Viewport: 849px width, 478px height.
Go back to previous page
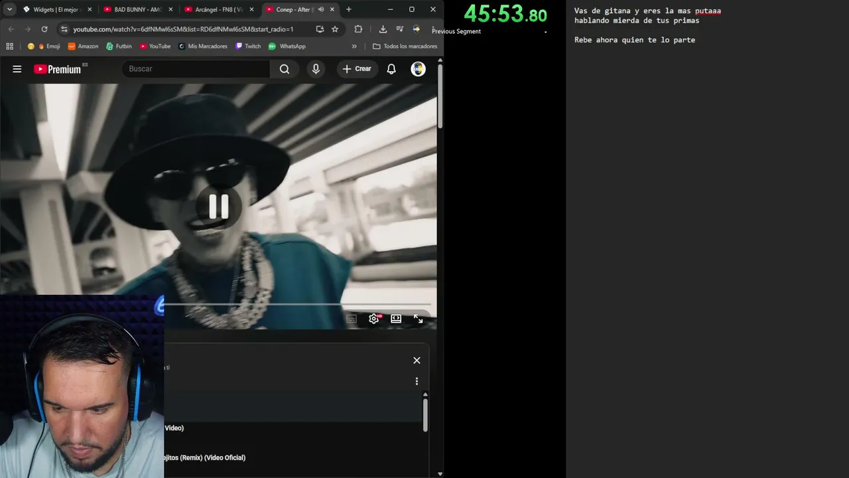(x=11, y=29)
